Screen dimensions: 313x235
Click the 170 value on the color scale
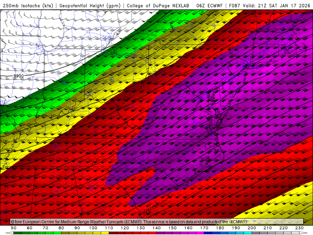tap(204, 228)
